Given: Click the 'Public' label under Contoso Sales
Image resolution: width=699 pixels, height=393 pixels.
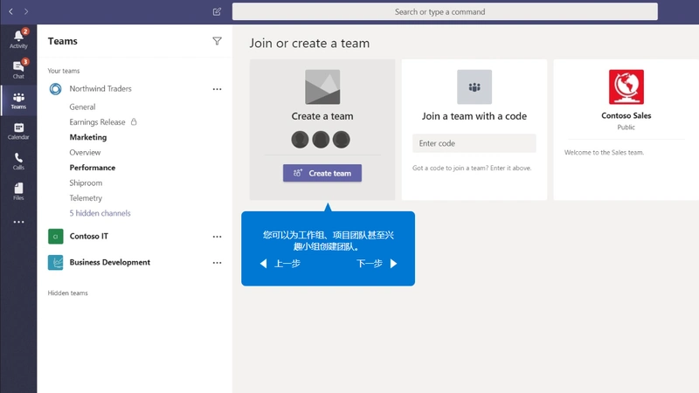Looking at the screenshot, I should (x=626, y=128).
